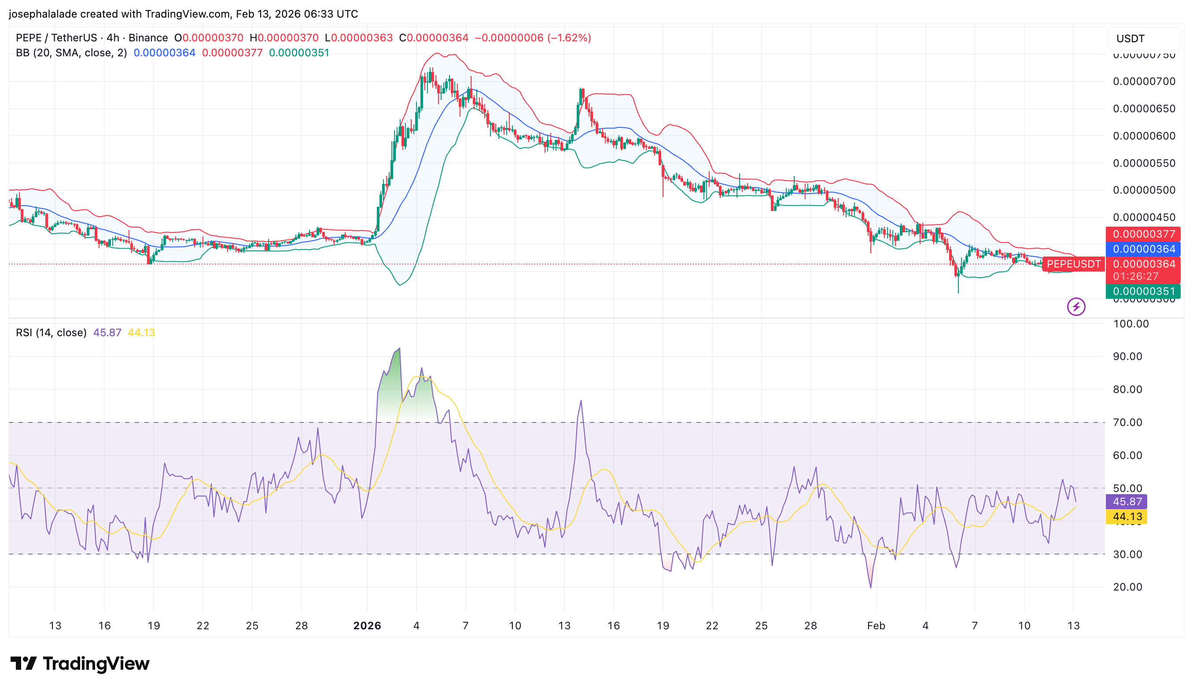1193x690 pixels.
Task: Click the TradingView logo at bottom left
Action: (80, 664)
